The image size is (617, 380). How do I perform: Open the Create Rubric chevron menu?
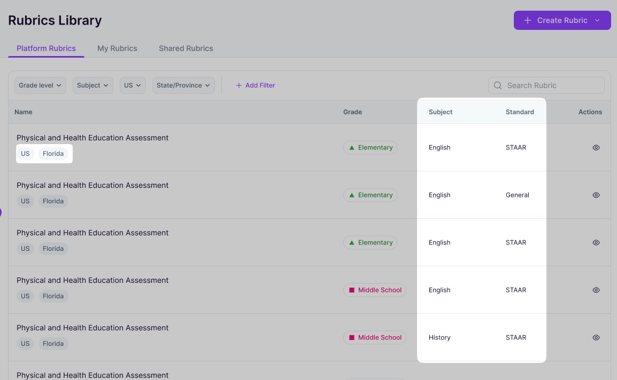coord(597,20)
